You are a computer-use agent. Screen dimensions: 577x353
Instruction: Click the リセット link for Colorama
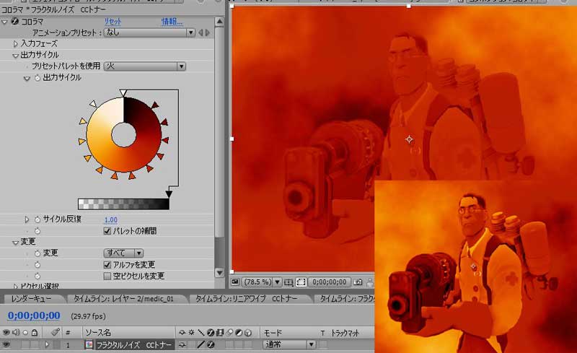[113, 22]
